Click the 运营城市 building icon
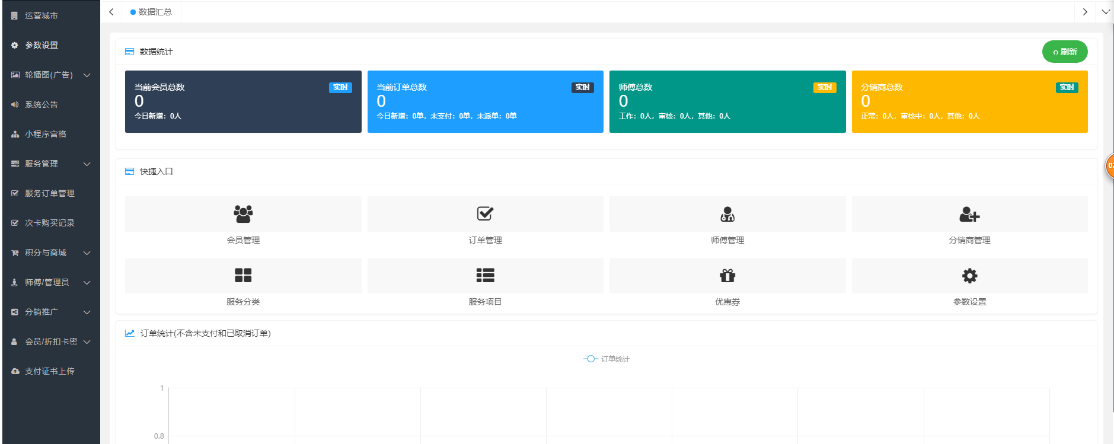The height and width of the screenshot is (444, 1114). click(14, 15)
